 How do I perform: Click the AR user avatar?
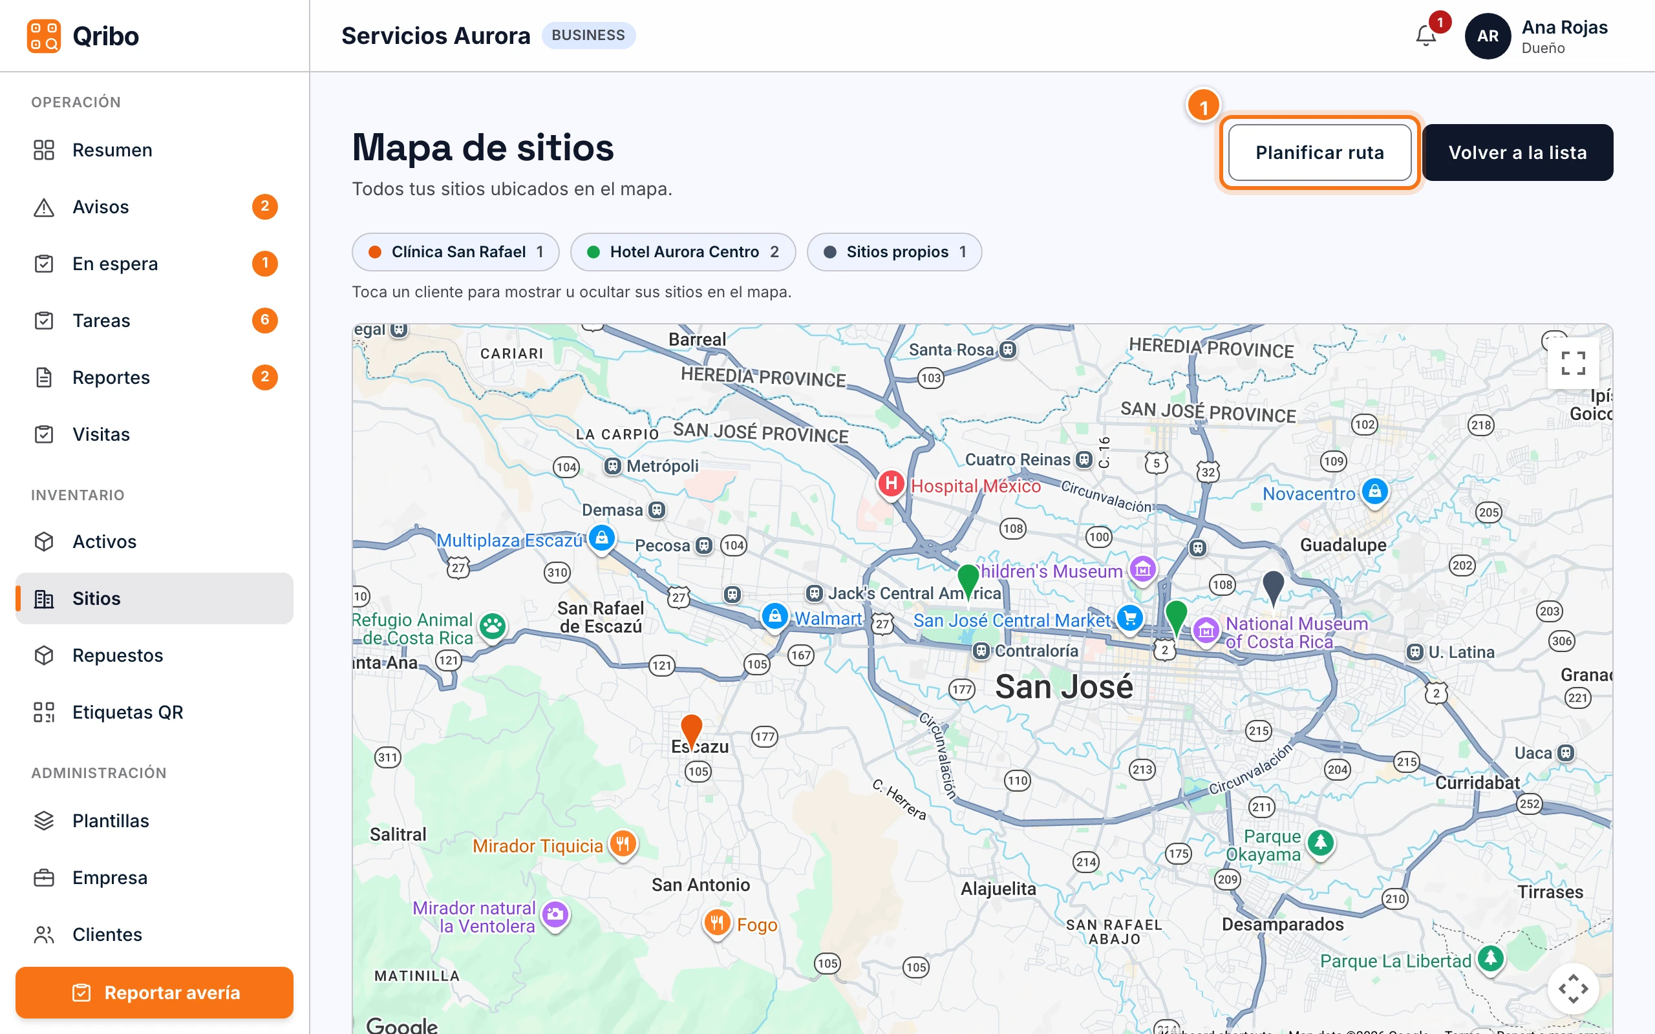(1488, 36)
